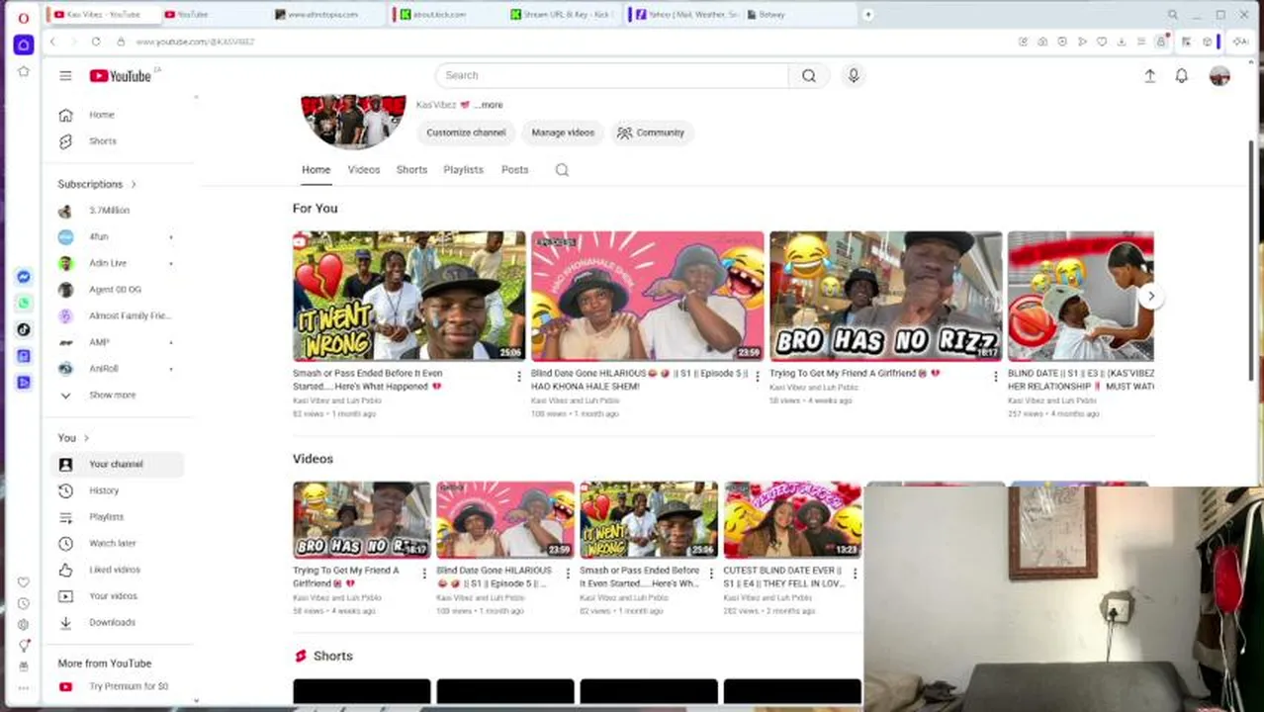Start voice search with microphone icon
This screenshot has height=712, width=1264.
tap(854, 75)
